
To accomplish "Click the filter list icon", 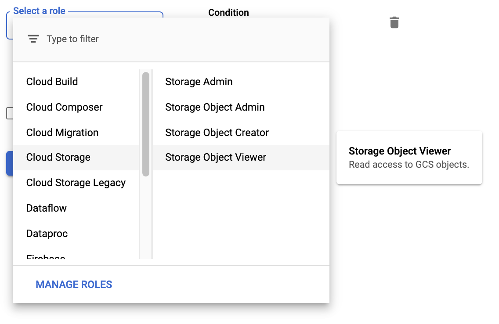I will coord(33,39).
